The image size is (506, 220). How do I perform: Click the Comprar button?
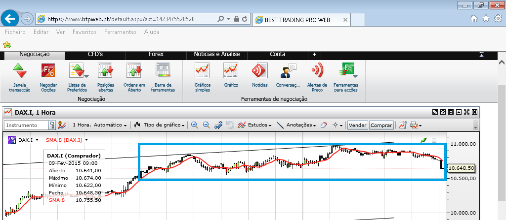click(x=381, y=125)
